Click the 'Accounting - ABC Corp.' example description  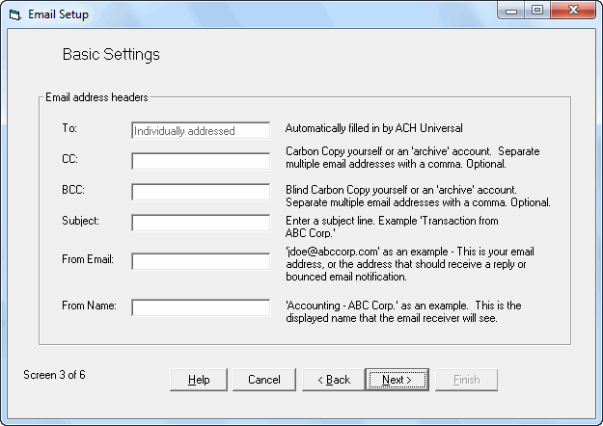point(403,311)
